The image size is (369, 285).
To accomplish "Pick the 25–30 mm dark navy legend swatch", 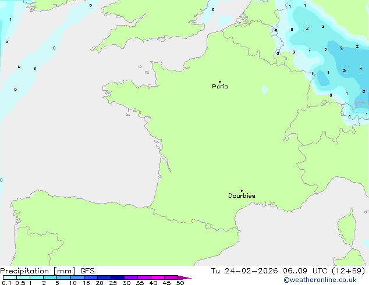I will (118, 277).
